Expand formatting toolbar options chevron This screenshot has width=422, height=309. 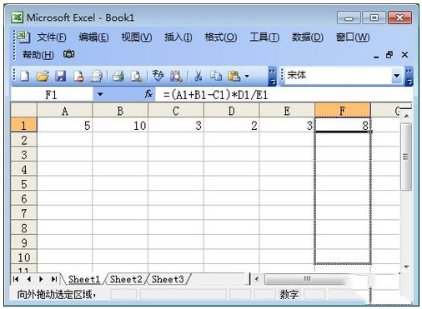click(x=409, y=76)
